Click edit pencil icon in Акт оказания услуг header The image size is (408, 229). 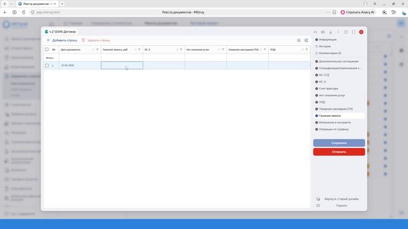219,50
